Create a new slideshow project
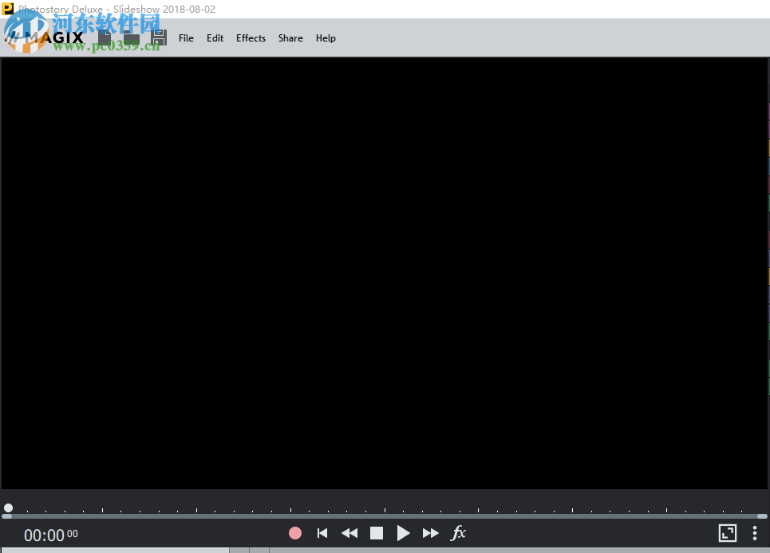Screen dimensions: 770x553 (105, 37)
